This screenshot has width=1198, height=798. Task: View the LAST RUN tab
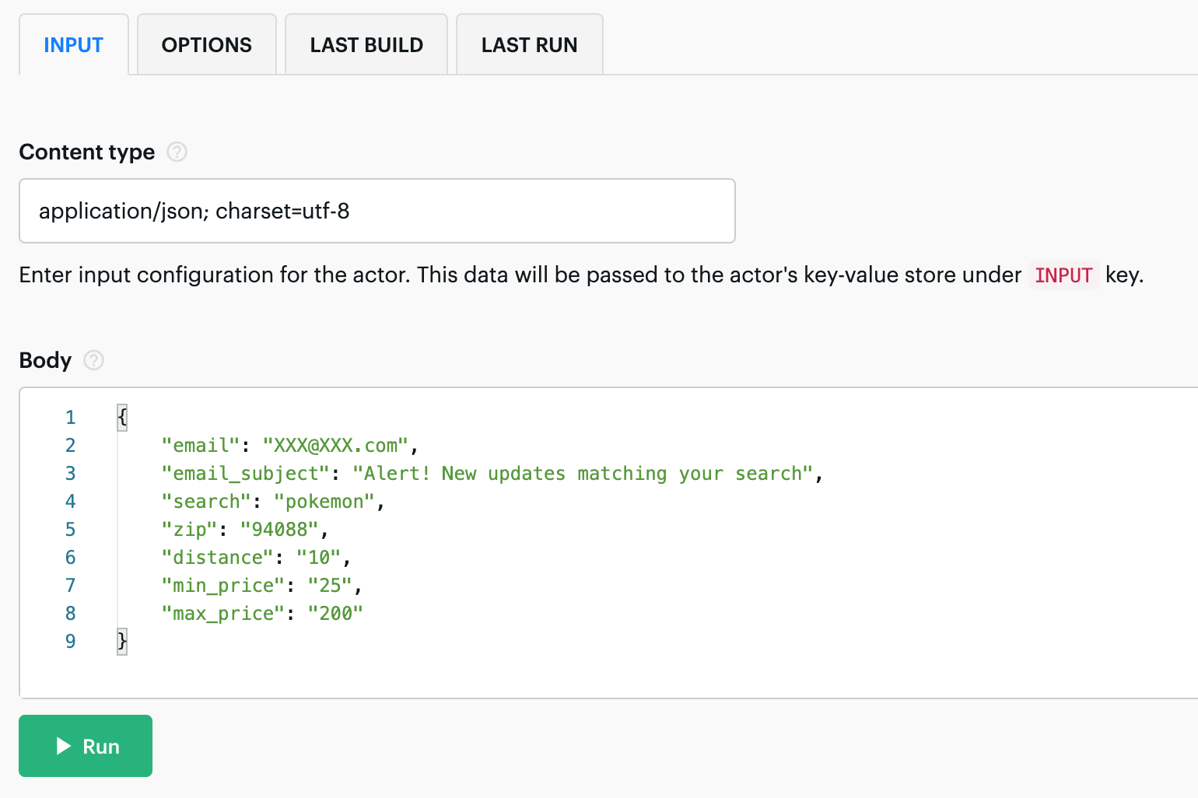coord(530,45)
